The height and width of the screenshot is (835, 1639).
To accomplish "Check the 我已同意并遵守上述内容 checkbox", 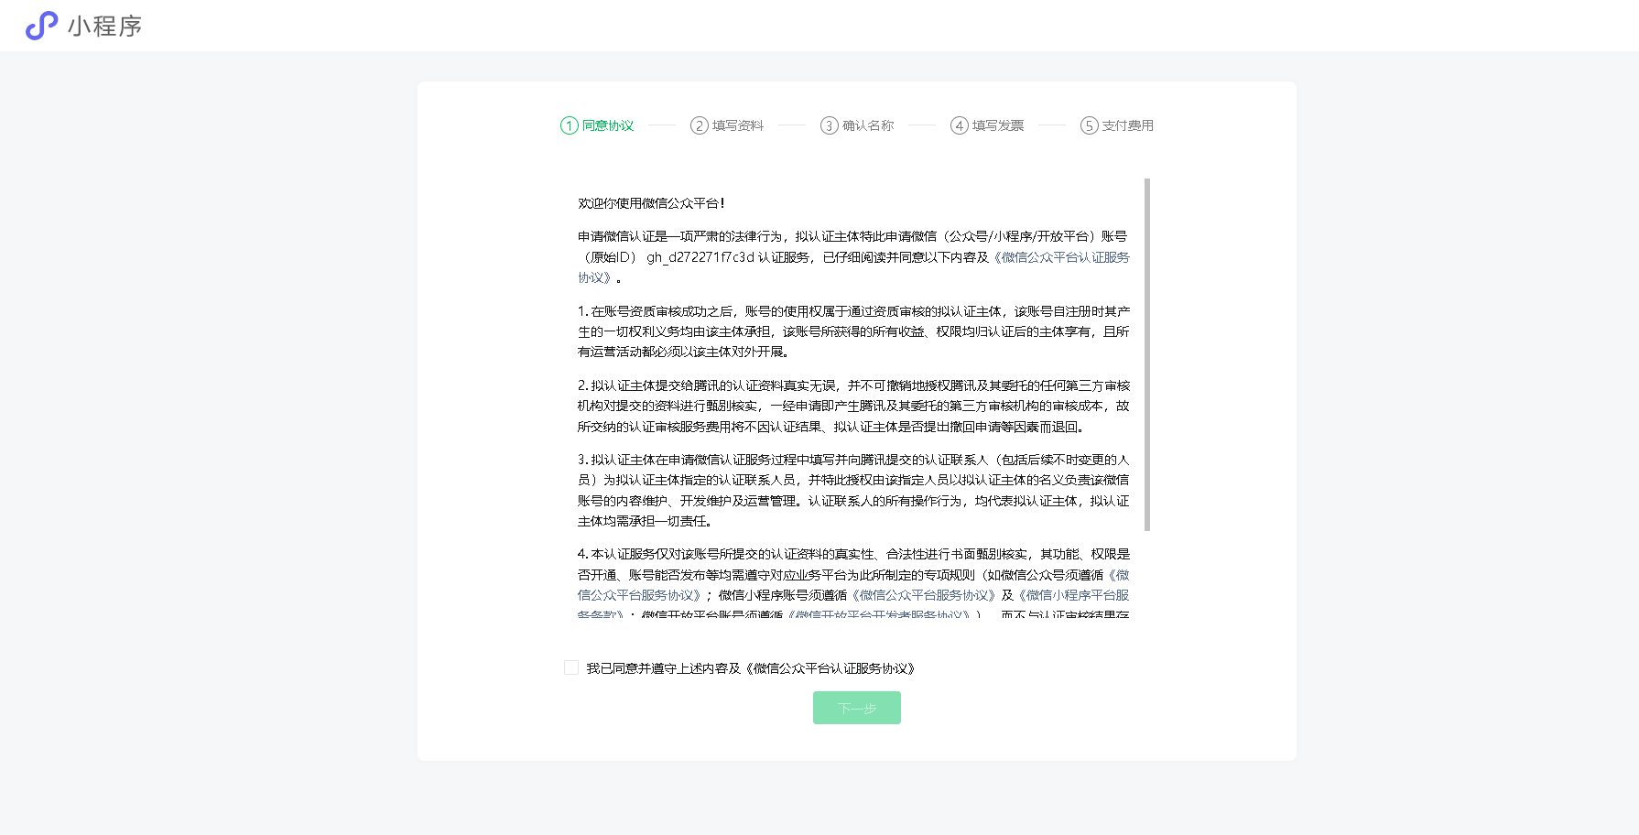I will pos(571,667).
